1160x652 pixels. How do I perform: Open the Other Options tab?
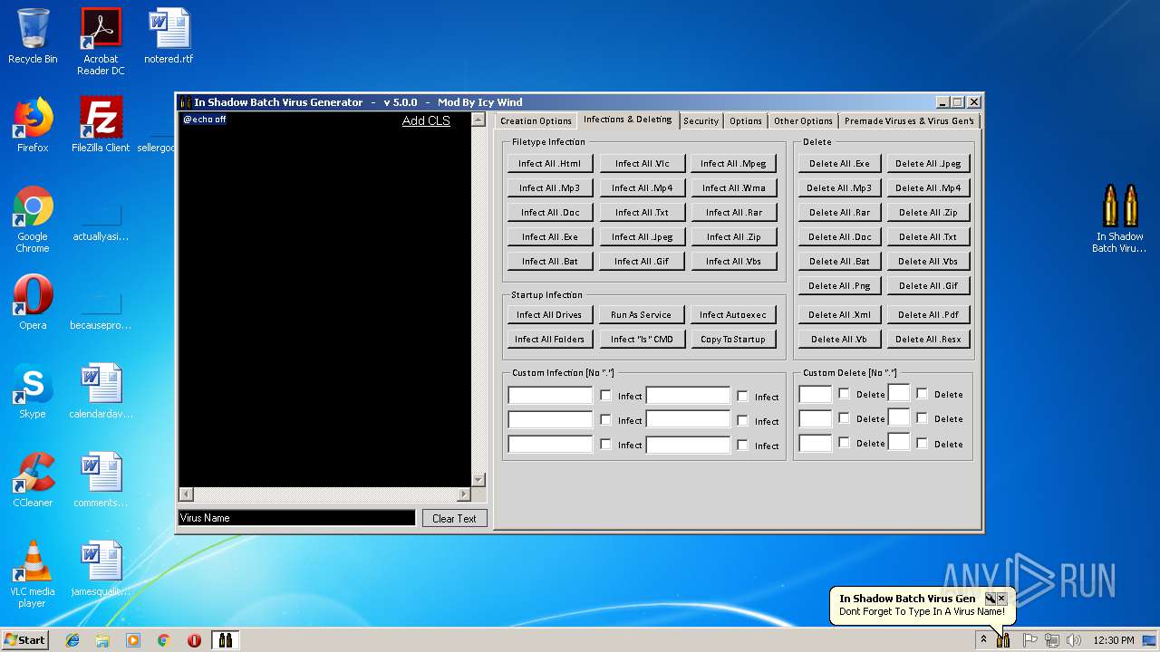(x=803, y=120)
